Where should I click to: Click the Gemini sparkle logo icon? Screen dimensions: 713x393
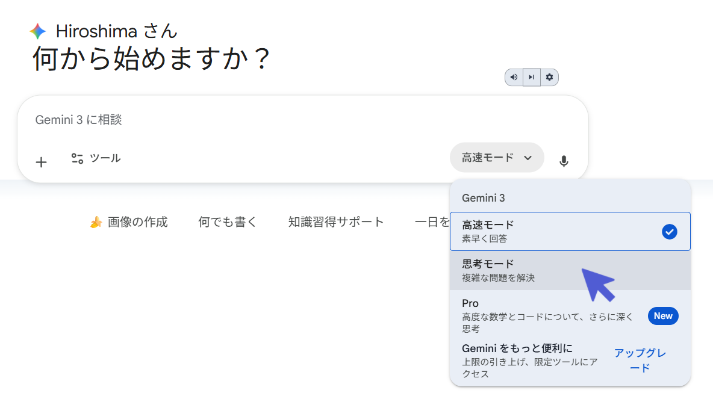37,31
